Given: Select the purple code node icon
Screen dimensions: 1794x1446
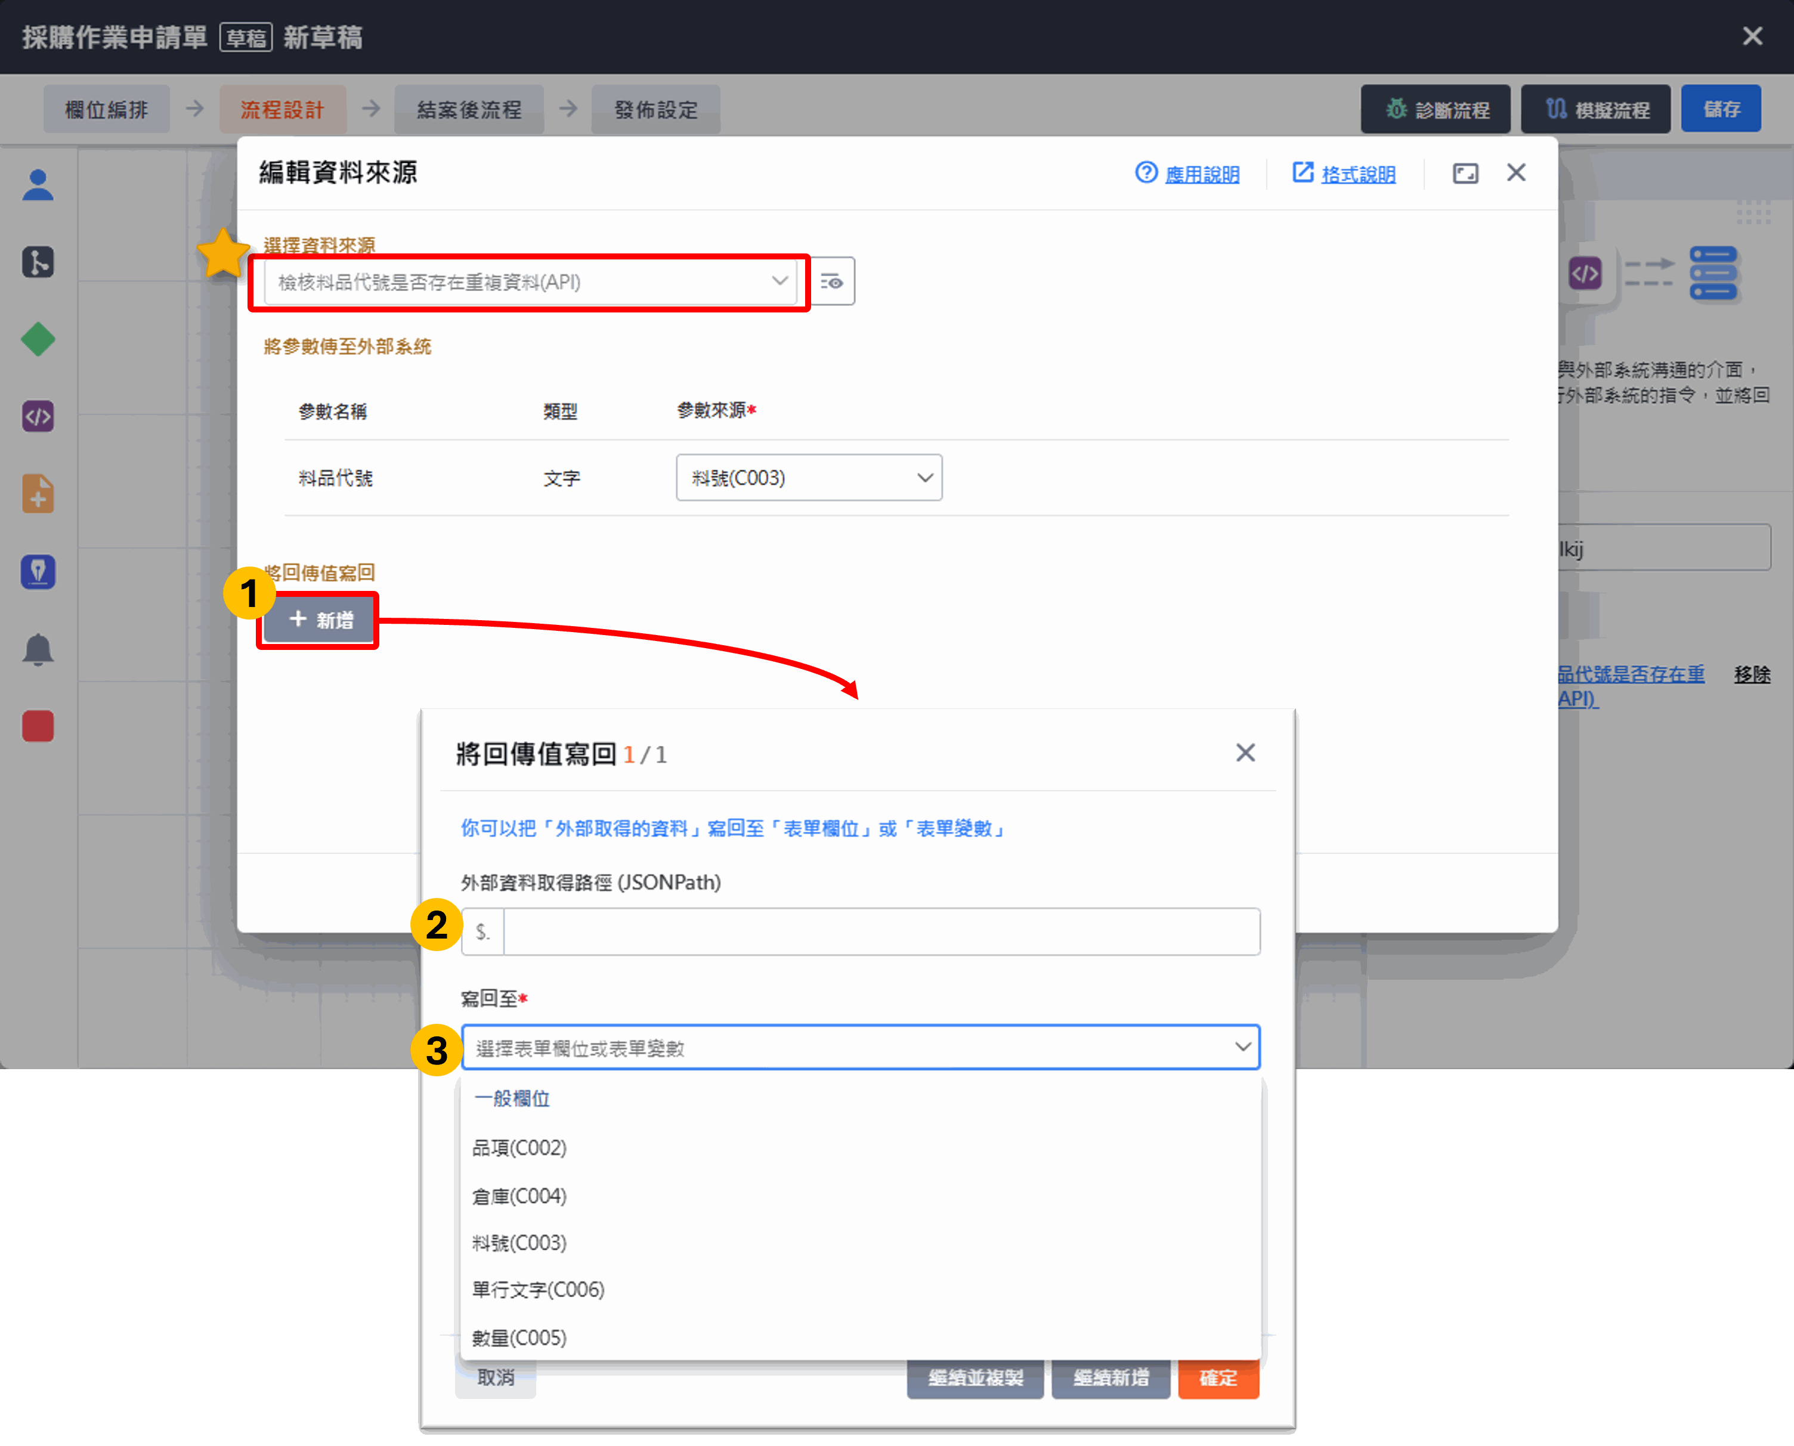Looking at the screenshot, I should pyautogui.click(x=38, y=416).
